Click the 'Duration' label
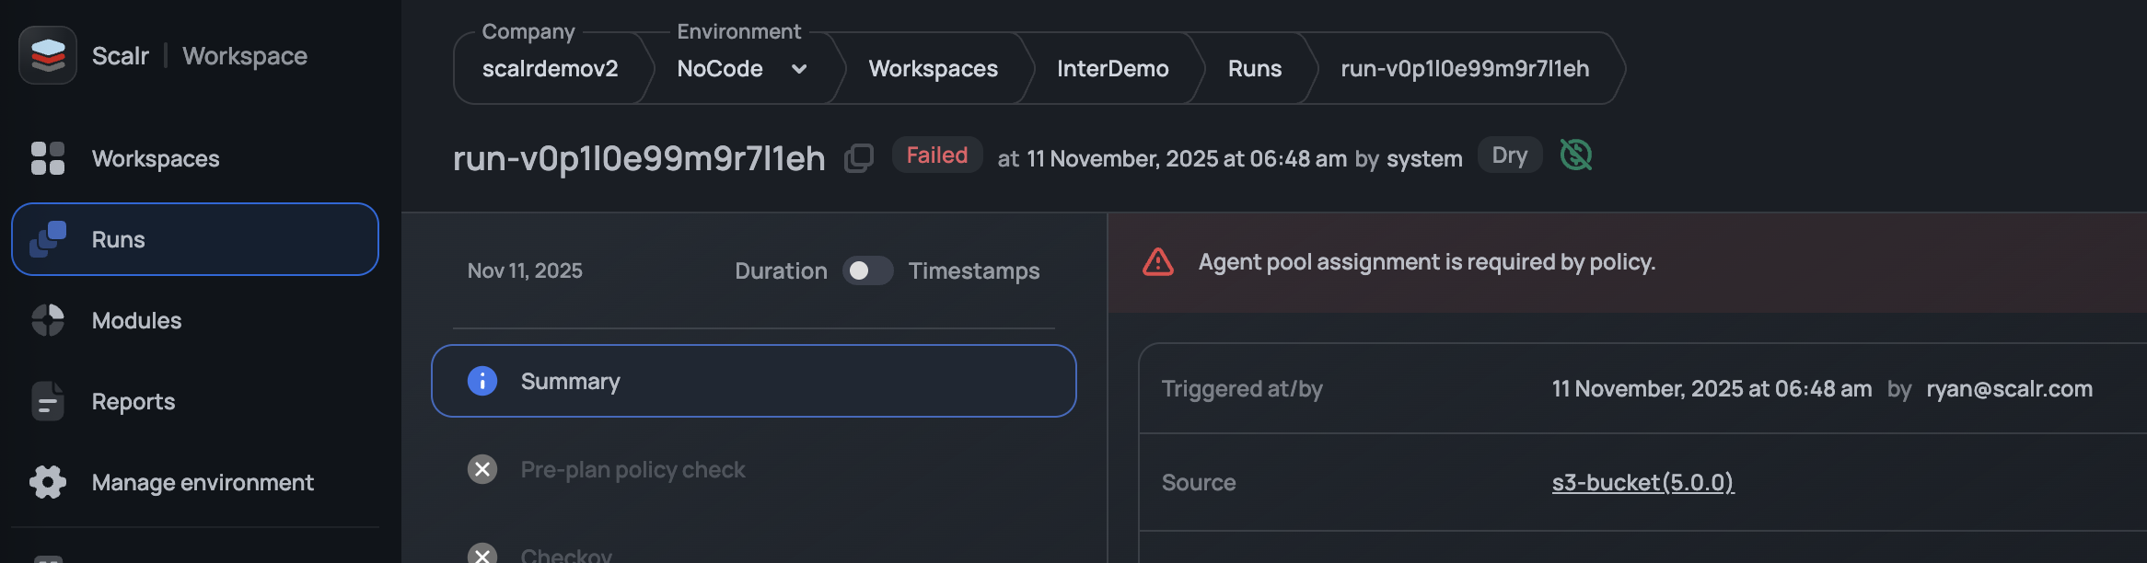The width and height of the screenshot is (2147, 563). (781, 270)
